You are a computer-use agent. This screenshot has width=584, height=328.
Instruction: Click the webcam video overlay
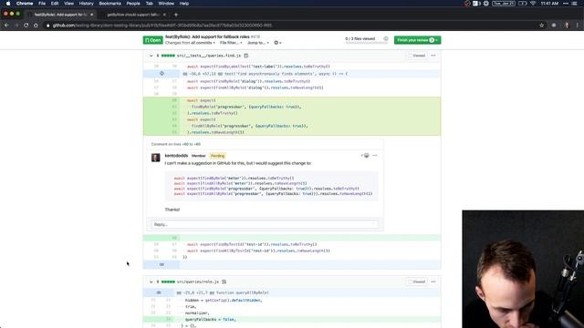(x=523, y=269)
